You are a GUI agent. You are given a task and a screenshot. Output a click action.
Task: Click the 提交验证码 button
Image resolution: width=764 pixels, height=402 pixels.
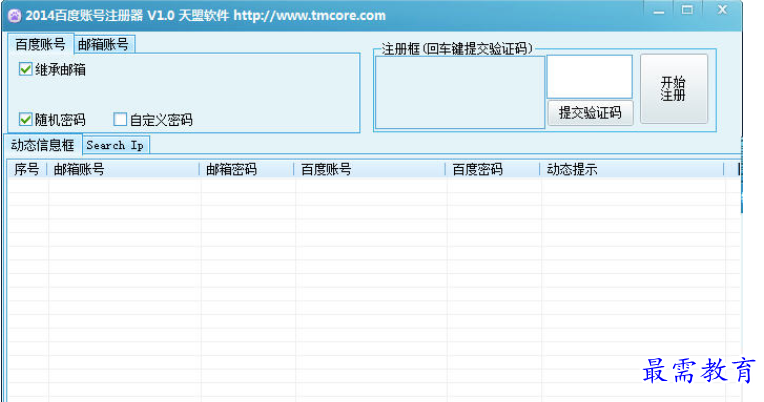click(590, 113)
